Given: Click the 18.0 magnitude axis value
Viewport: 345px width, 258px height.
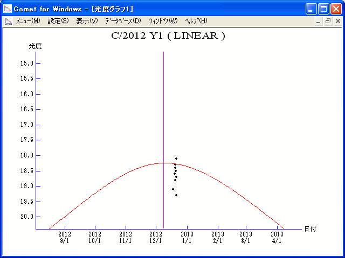Looking at the screenshot, I should tap(27, 155).
